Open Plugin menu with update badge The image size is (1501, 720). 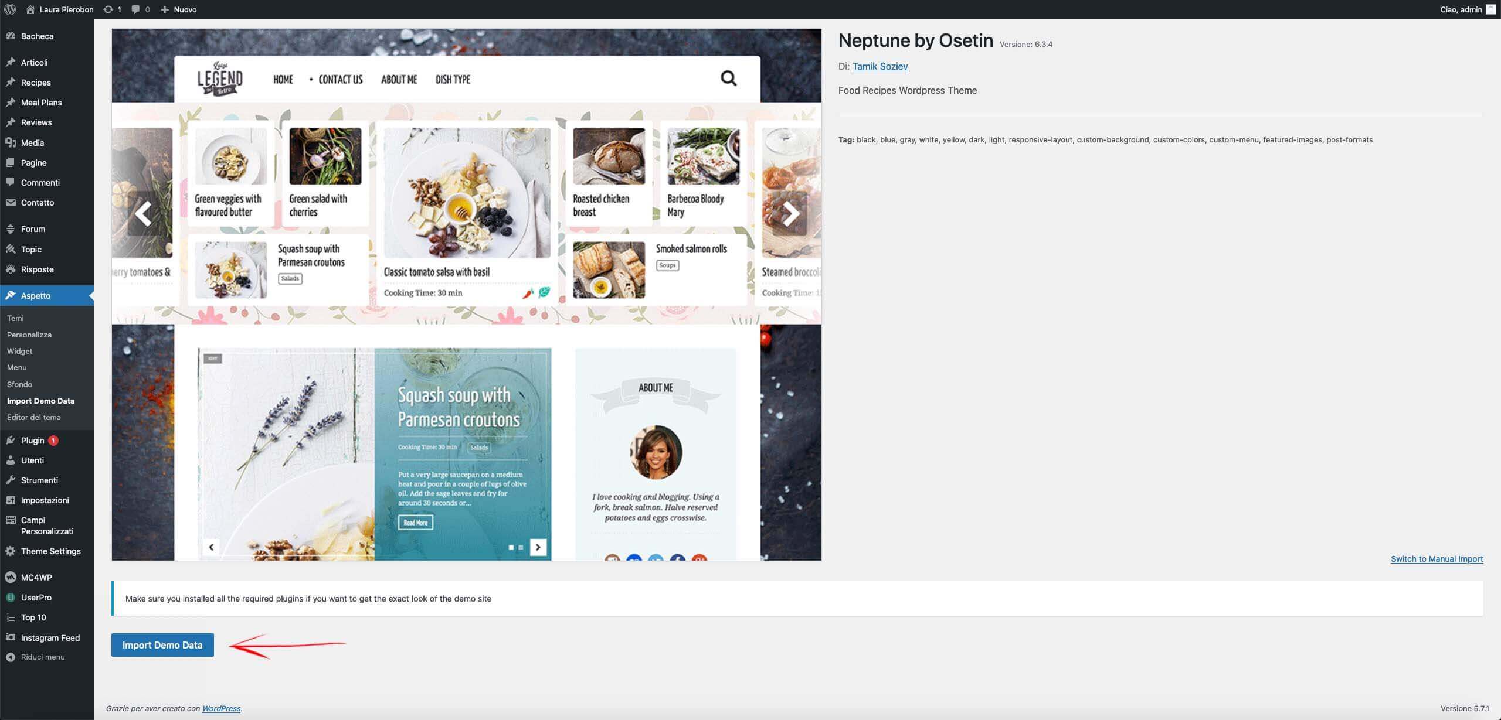tap(33, 441)
